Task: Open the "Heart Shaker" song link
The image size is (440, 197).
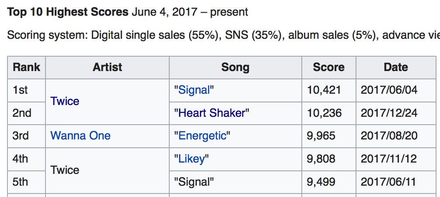Action: tap(212, 113)
